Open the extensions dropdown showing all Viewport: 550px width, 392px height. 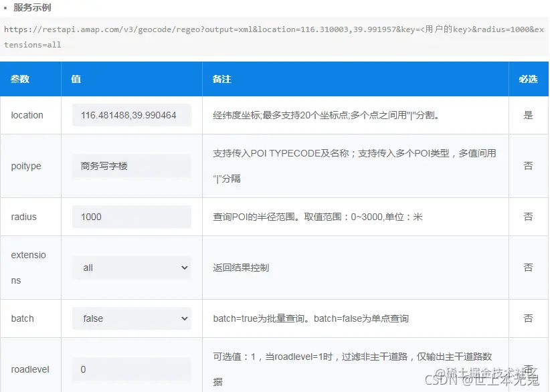pos(131,268)
